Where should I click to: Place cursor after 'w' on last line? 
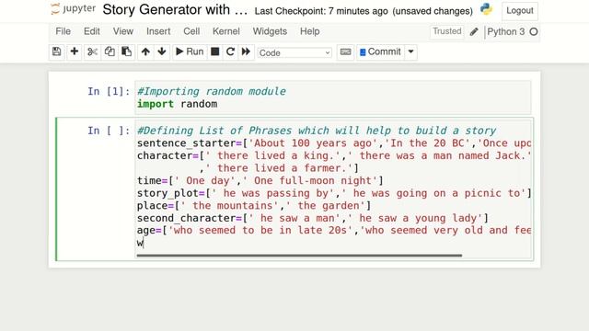(144, 243)
